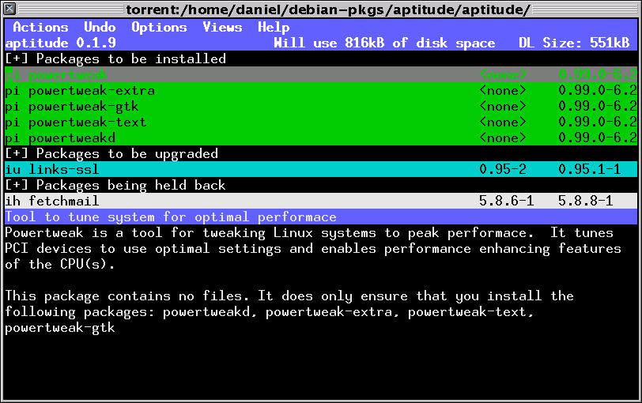Open the Options menu
This screenshot has height=403, width=642.
(x=159, y=27)
